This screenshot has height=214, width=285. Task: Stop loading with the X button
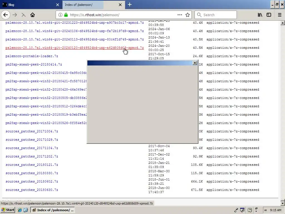point(23,15)
